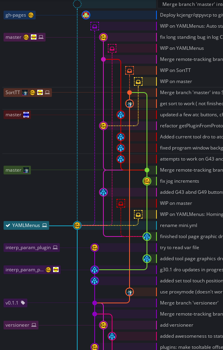
Task: Click the red stash node near 'WIP on master'
Action: (121, 203)
